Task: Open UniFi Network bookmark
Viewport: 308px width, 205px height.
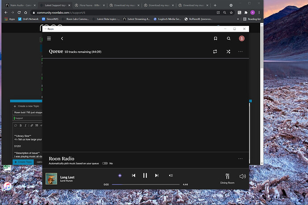Action: click(28, 19)
